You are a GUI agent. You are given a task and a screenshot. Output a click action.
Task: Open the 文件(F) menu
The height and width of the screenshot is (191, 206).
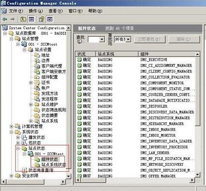16,11
